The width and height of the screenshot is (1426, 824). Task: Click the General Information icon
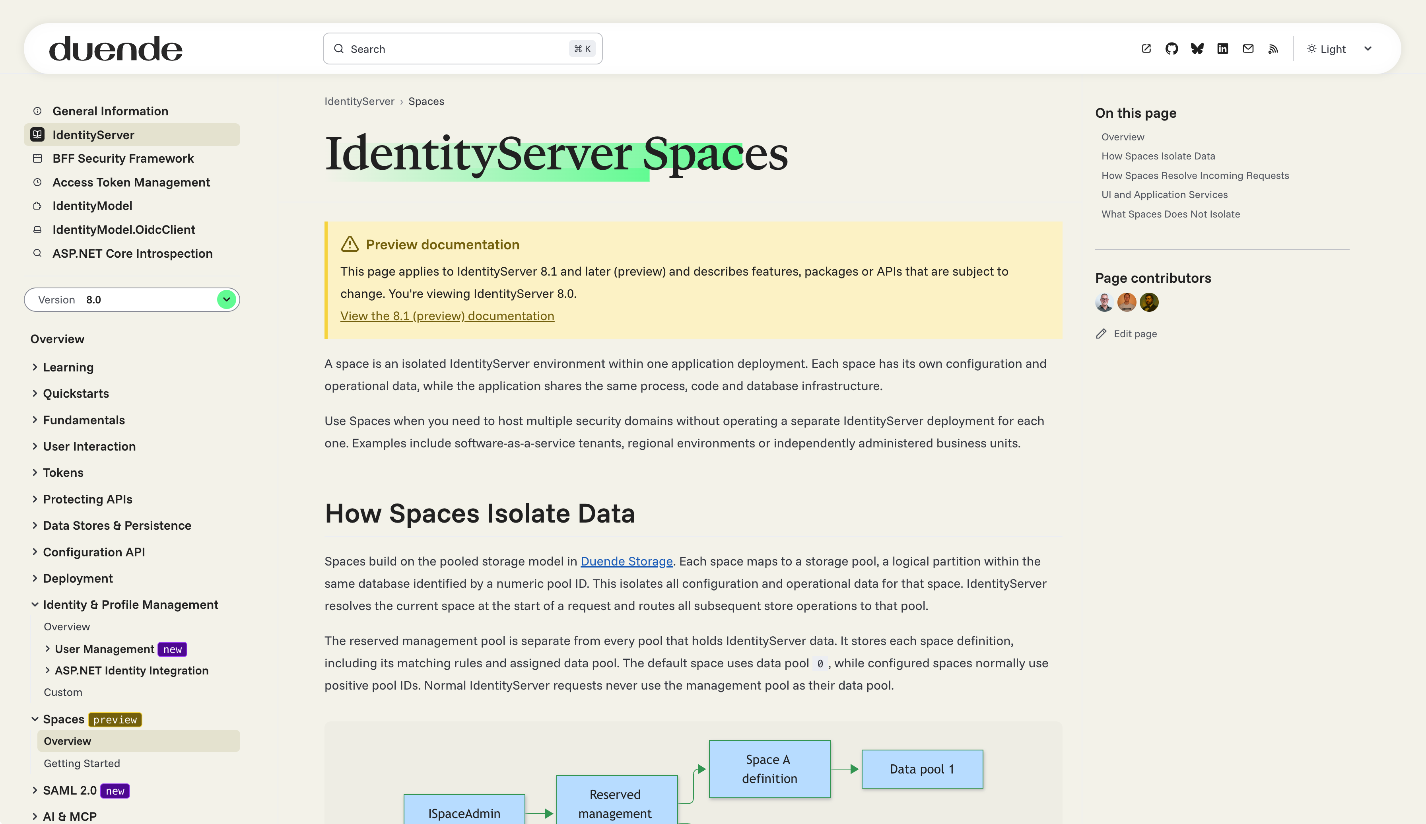pyautogui.click(x=37, y=111)
